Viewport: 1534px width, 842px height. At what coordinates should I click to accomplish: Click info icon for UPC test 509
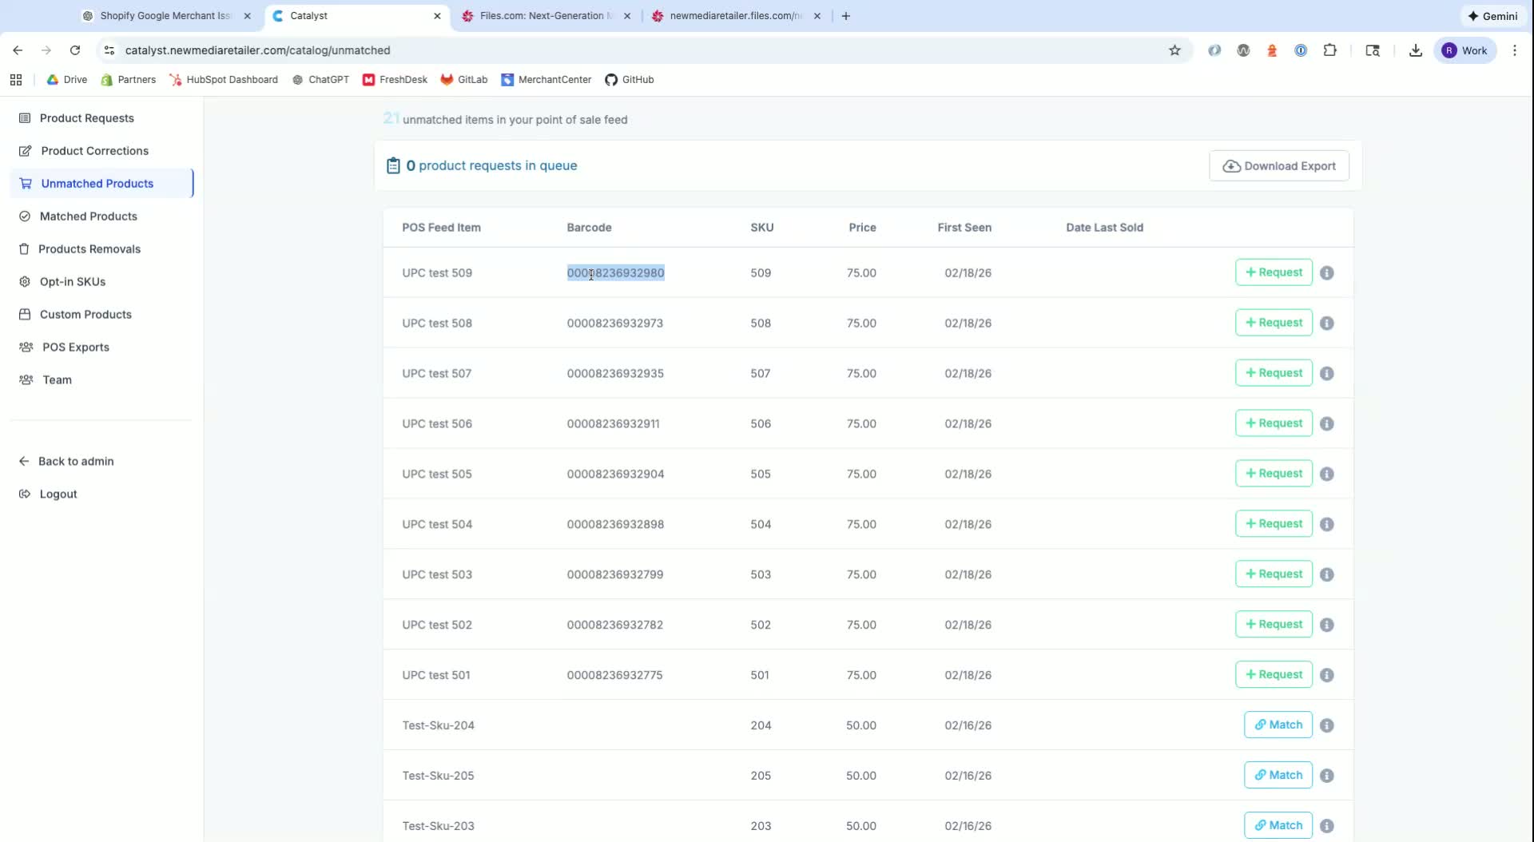1326,273
